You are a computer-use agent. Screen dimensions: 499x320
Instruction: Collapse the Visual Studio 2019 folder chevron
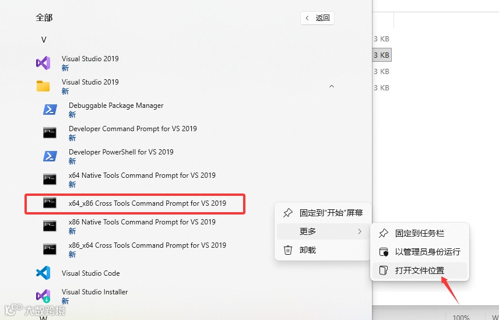[x=332, y=86]
